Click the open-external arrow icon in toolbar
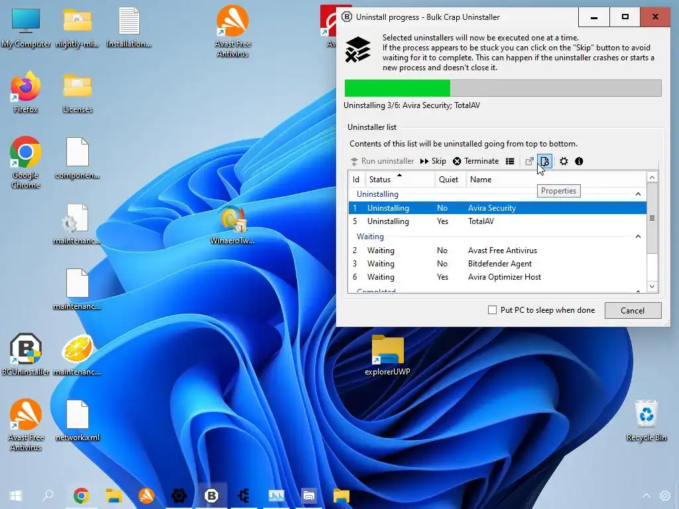This screenshot has height=509, width=679. [x=529, y=161]
